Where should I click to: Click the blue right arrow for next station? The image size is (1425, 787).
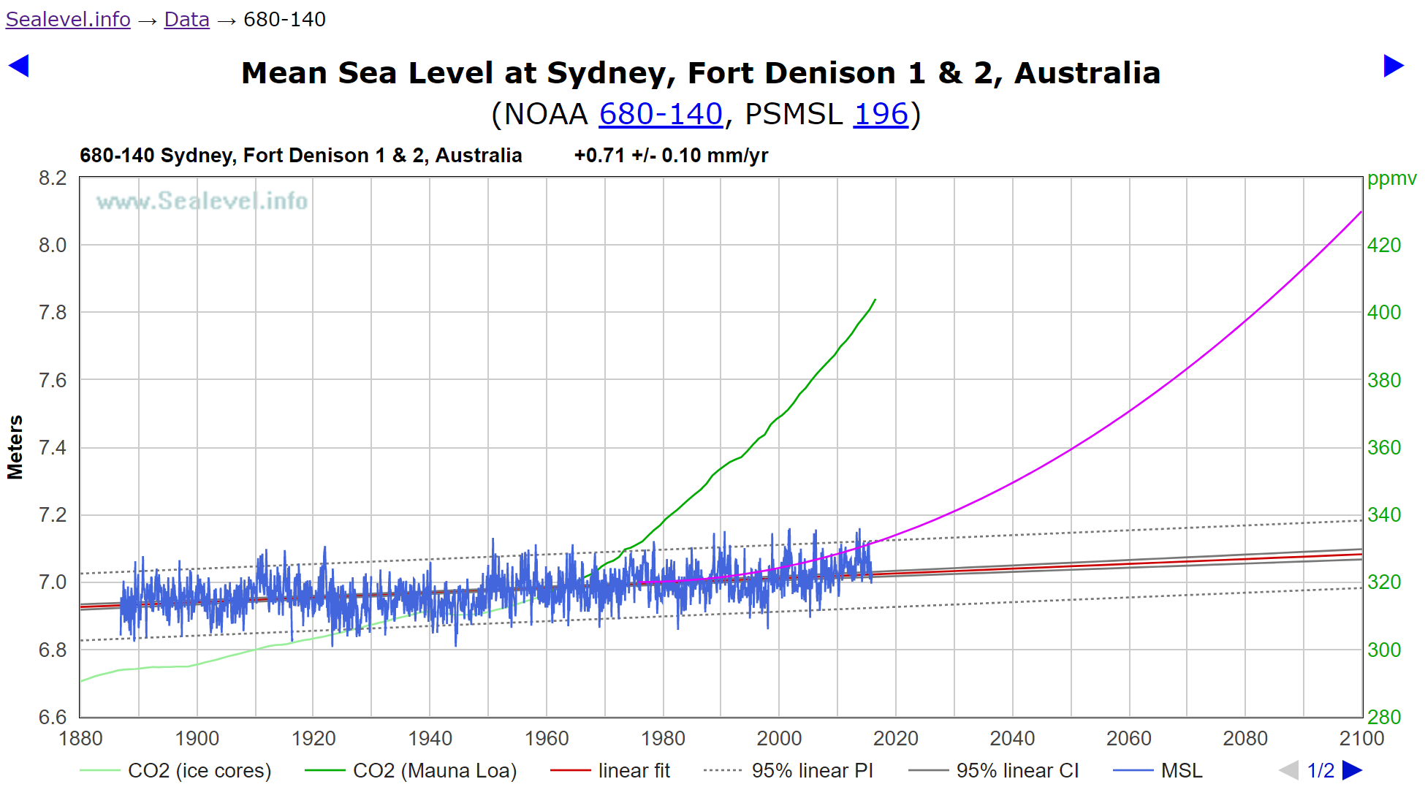pos(1394,66)
